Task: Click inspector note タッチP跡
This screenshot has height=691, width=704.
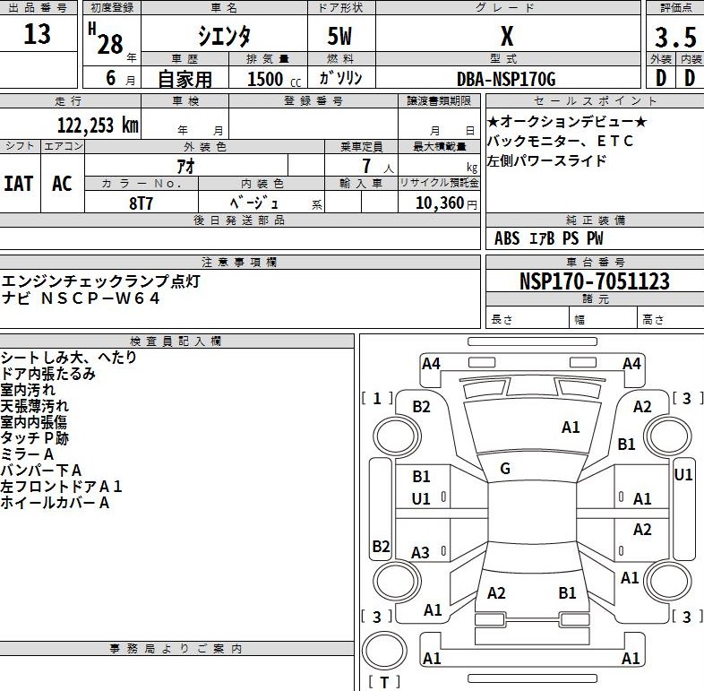Action: pyautogui.click(x=35, y=438)
